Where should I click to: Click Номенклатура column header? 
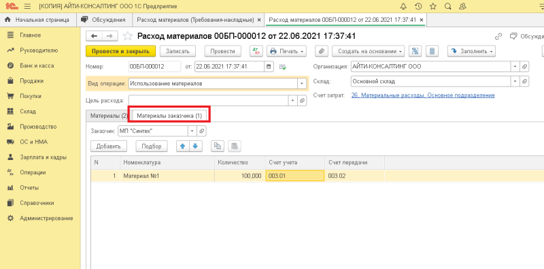coord(167,163)
